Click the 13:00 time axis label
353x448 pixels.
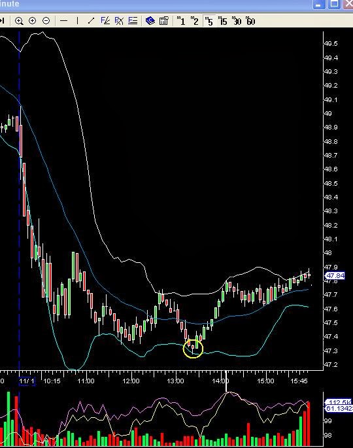click(x=175, y=381)
